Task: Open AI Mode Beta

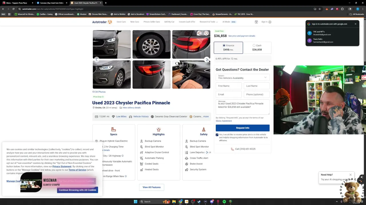Action: click(229, 22)
